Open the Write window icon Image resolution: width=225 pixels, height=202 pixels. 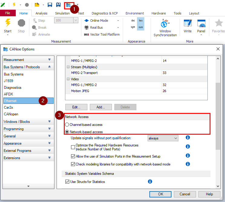click(187, 24)
